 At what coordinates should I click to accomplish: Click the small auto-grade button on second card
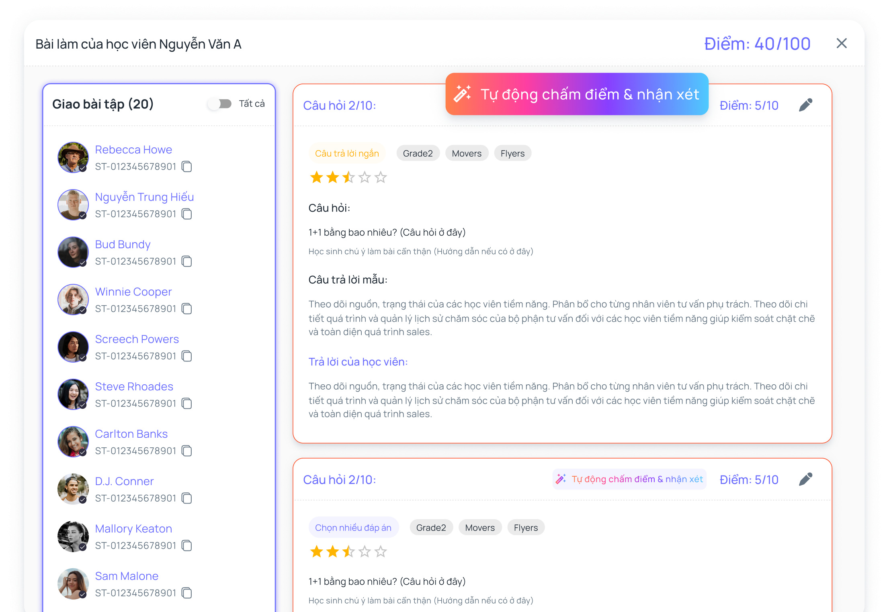(629, 479)
